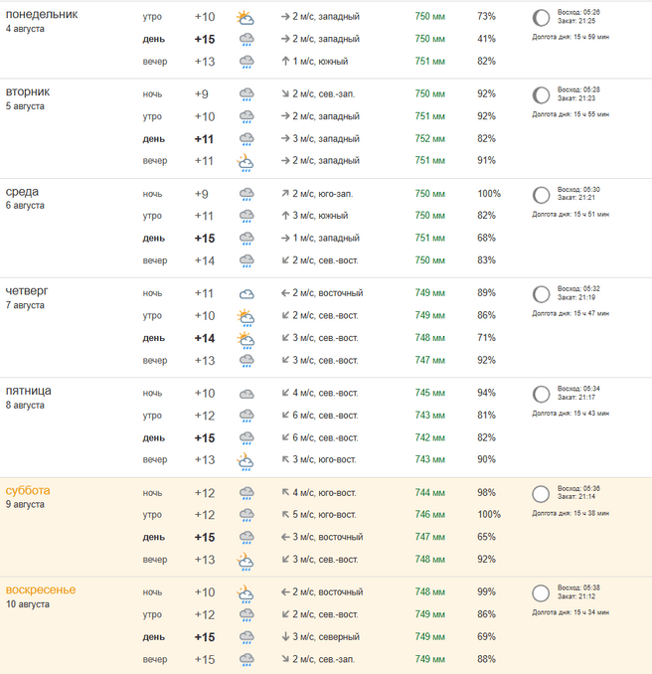Open the суббота day forecast link
Screen dimensions: 652x674
(x=28, y=490)
